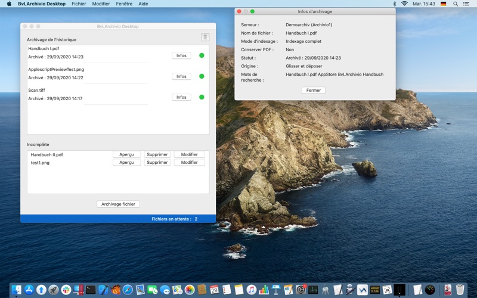Open Finder from the Dock
Screen dimensions: 477x298
(17, 290)
